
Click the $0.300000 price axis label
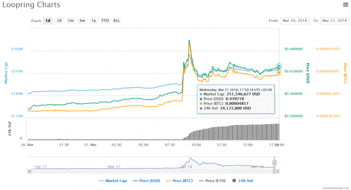pyautogui.click(x=293, y=116)
